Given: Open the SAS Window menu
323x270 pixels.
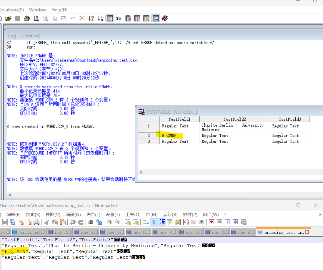Looking at the screenshot, I should point(38,10).
